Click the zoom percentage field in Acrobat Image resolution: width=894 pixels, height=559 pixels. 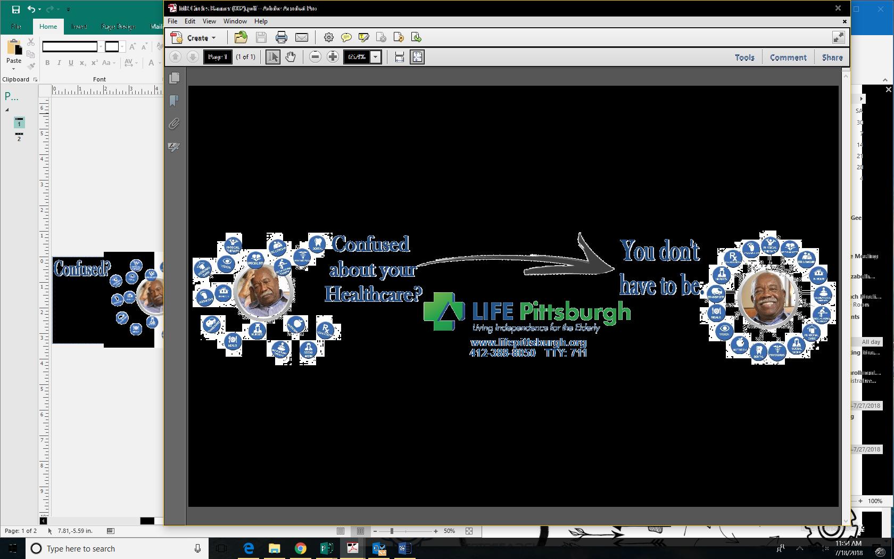[x=357, y=57]
